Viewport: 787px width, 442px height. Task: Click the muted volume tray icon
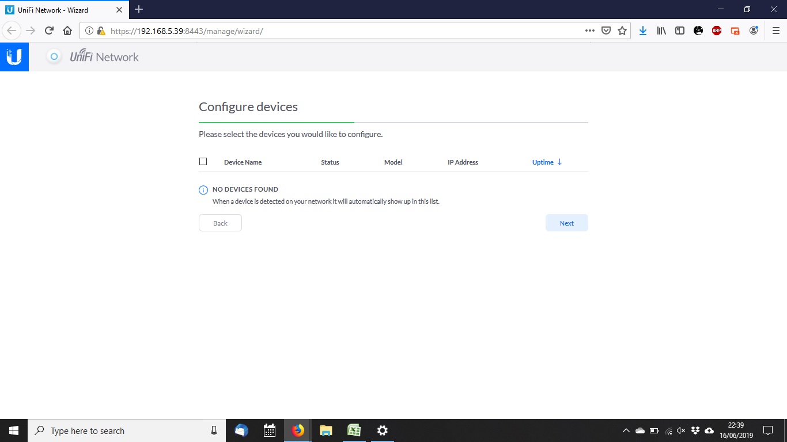click(x=681, y=430)
